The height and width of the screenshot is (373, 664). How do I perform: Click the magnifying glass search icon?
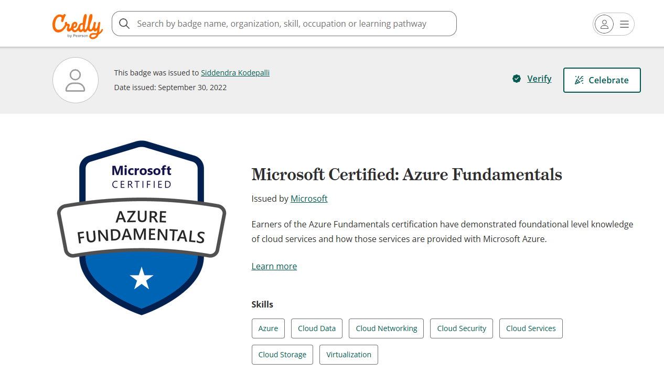(124, 24)
